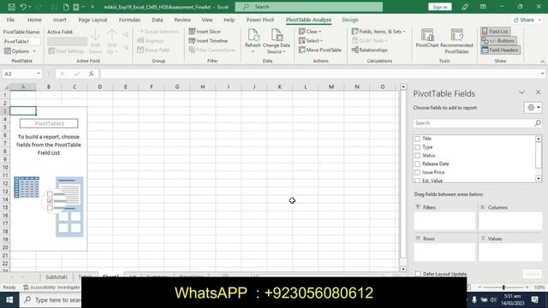Open Recommended PivotTables
Image resolution: width=548 pixels, height=308 pixels.
pyautogui.click(x=456, y=41)
